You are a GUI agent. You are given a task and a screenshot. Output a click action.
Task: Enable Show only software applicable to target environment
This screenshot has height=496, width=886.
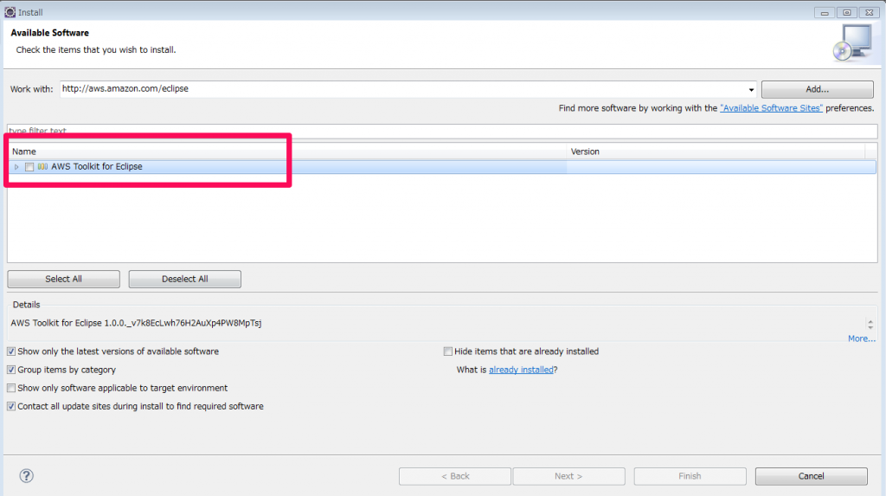11,388
